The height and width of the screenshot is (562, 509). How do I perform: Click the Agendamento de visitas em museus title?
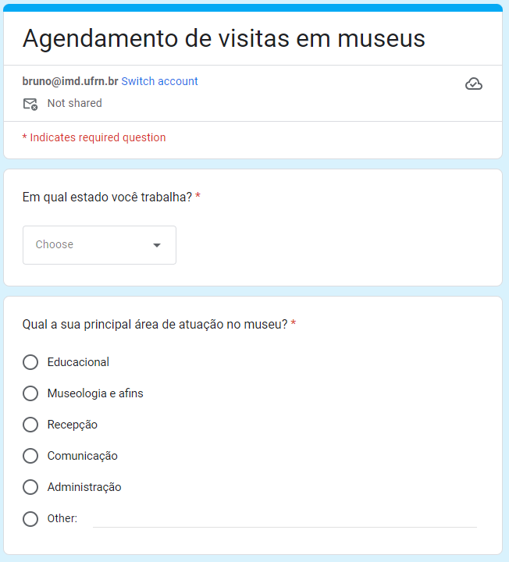click(x=224, y=38)
